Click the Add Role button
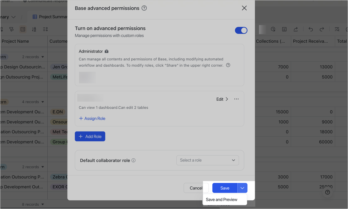 tap(90, 136)
